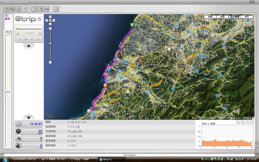
Task: Click the third chart mode icon above graph
Action: click(247, 122)
